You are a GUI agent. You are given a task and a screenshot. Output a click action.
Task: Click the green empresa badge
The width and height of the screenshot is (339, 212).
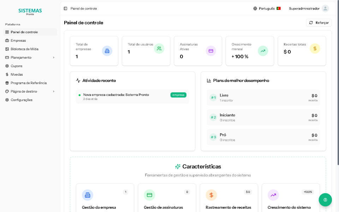coord(178,95)
